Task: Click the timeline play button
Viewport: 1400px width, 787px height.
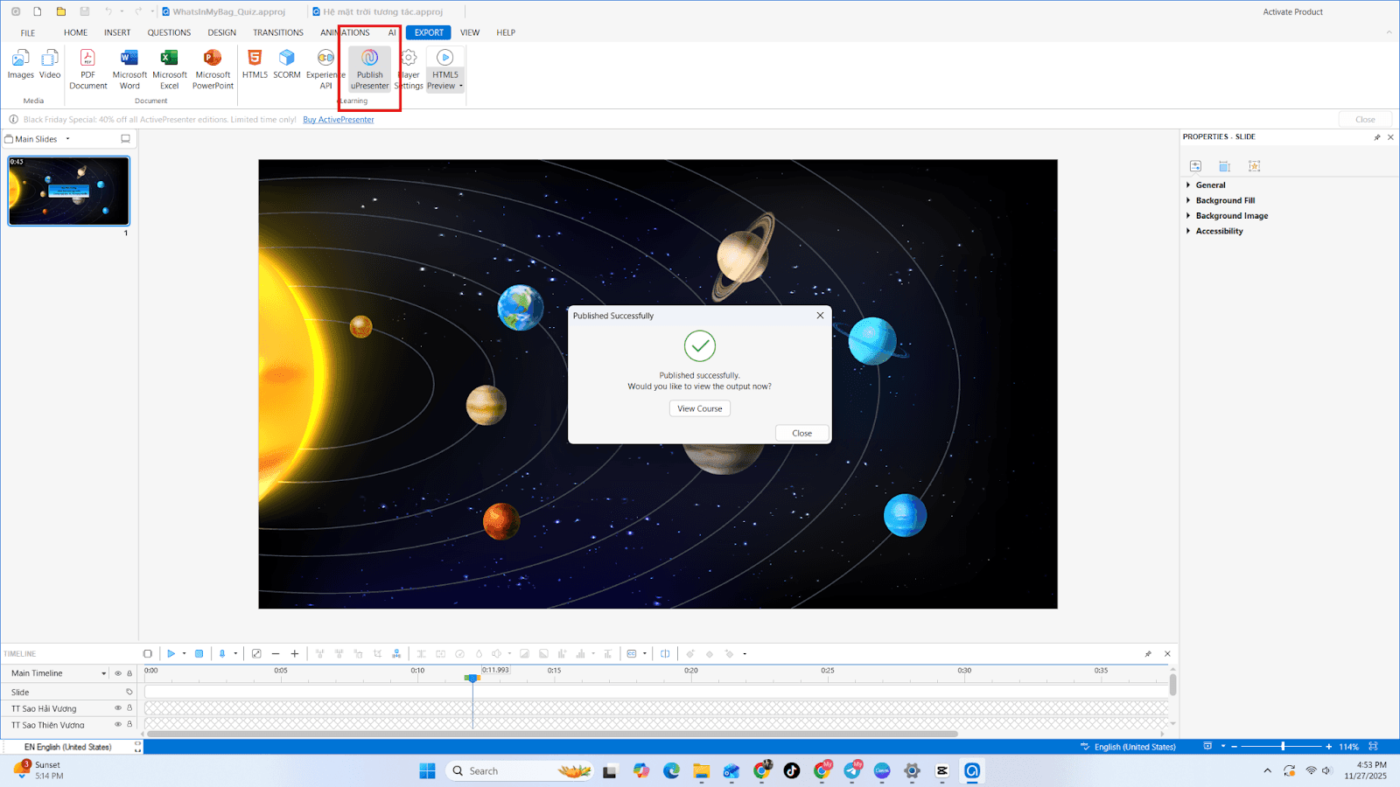Action: (171, 653)
